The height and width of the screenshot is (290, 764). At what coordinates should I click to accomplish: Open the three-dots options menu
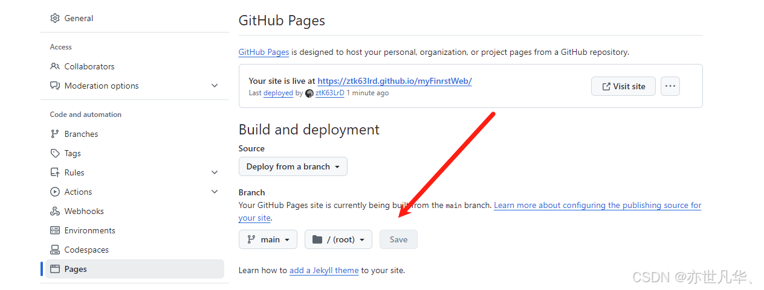click(670, 86)
